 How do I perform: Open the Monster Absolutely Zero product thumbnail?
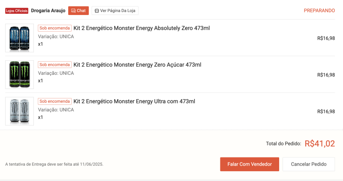pos(19,38)
